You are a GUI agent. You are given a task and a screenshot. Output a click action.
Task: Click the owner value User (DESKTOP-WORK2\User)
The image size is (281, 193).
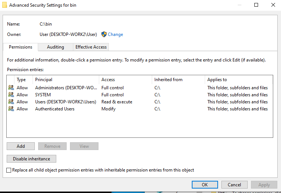click(68, 34)
